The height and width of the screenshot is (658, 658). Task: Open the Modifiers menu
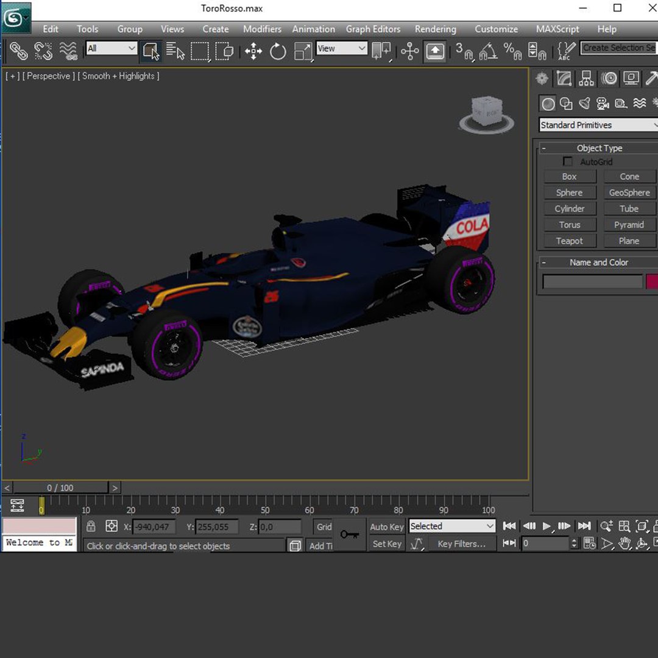point(262,29)
